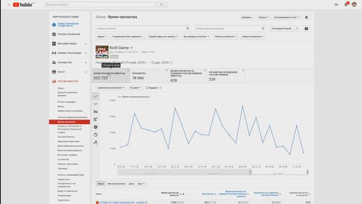Screen dimensions: 362x204
Task: Open the account avatar menu
Action: point(354,5)
